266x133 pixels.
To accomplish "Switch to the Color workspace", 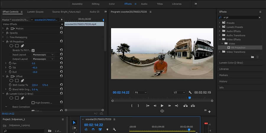I will pos(112,4).
